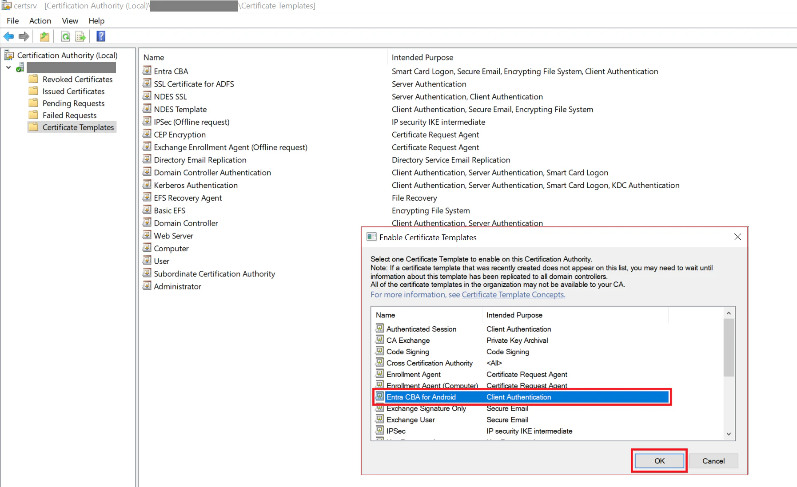Select Enrollment Agent (Computer) in dialog

432,385
